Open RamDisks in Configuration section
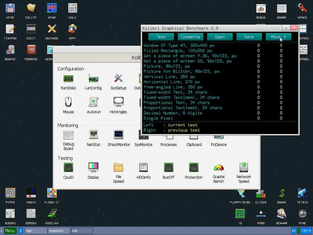The width and height of the screenshot is (313, 235). click(68, 79)
